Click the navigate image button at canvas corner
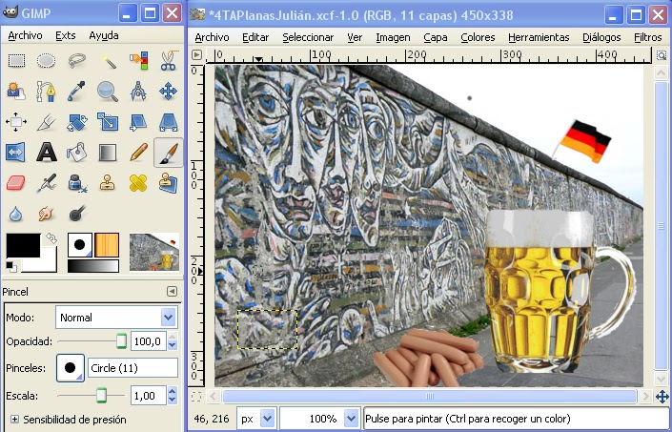The height and width of the screenshot is (432, 672). tap(662, 397)
